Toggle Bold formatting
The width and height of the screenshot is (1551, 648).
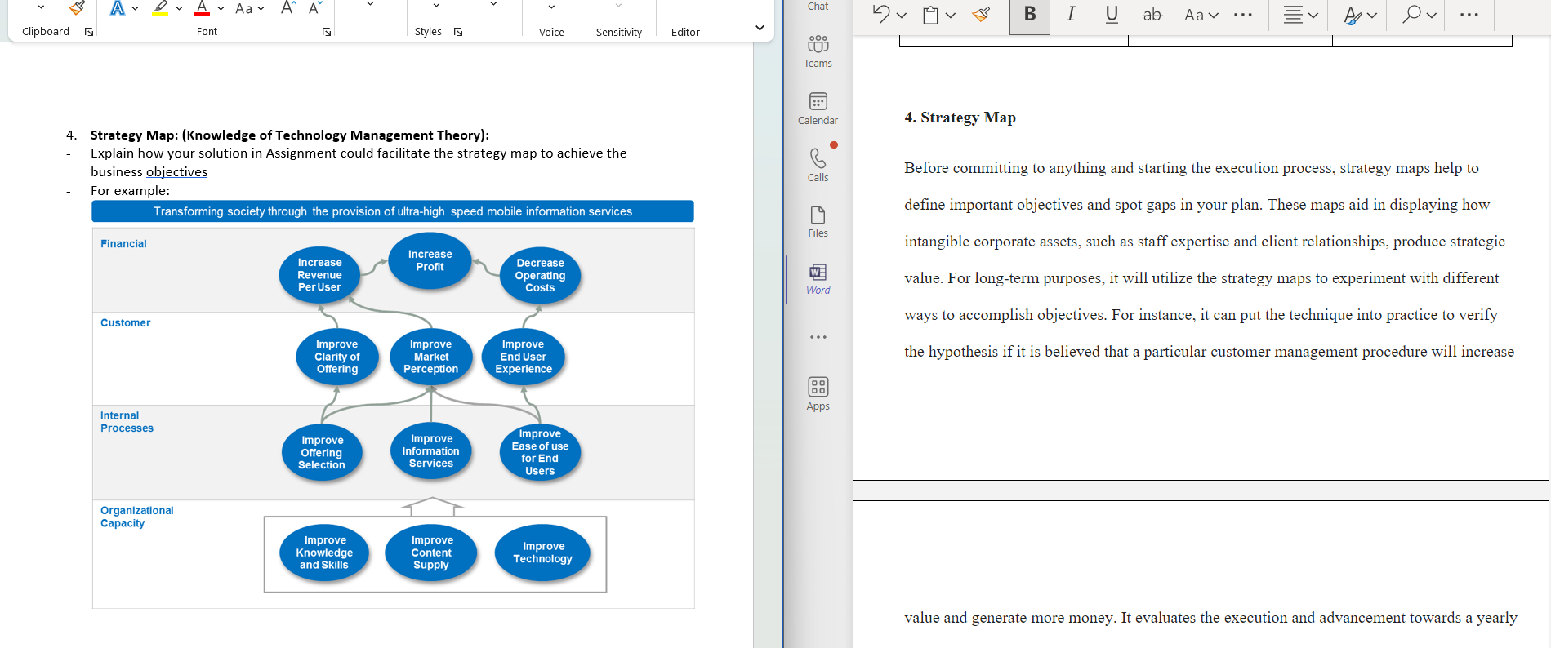[x=1030, y=15]
